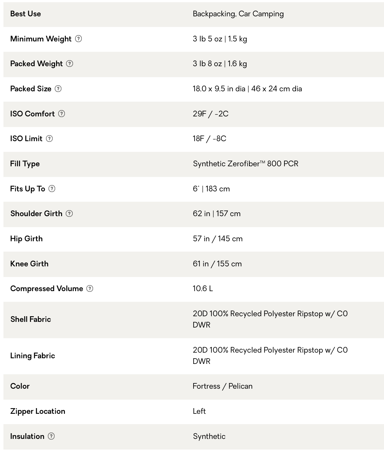384x453 pixels.
Task: Show the Fits Up To tooltip icon
Action: 52,189
